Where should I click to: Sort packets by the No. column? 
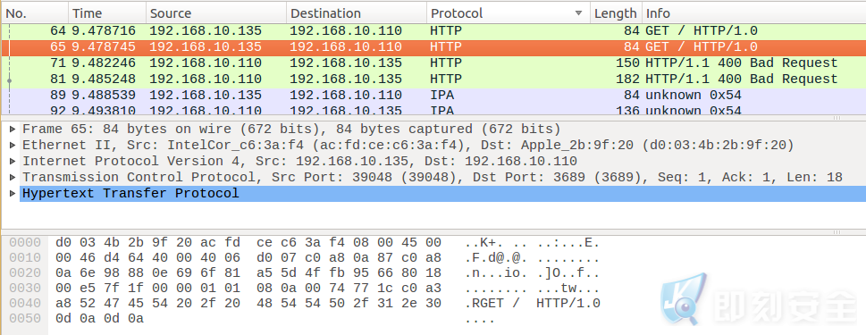point(35,13)
